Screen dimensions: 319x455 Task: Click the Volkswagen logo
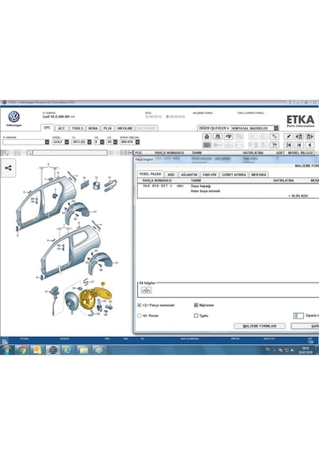14,117
